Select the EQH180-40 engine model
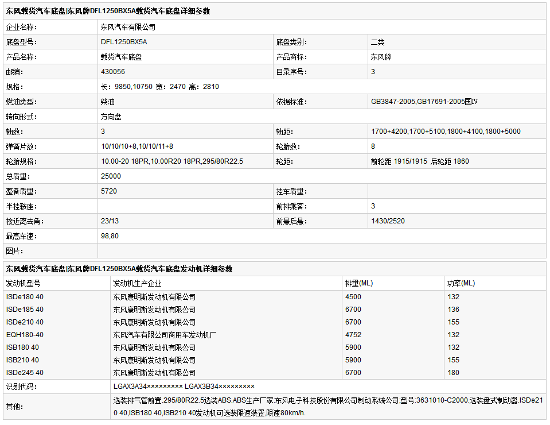The height and width of the screenshot is (425, 550). click(x=25, y=335)
